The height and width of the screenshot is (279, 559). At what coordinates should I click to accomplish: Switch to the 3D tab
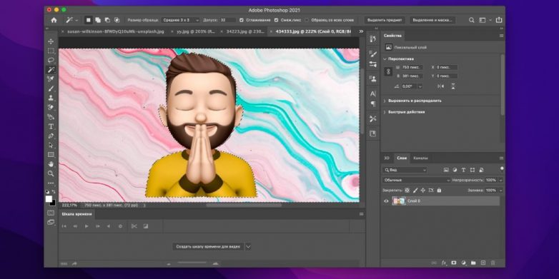coord(387,158)
